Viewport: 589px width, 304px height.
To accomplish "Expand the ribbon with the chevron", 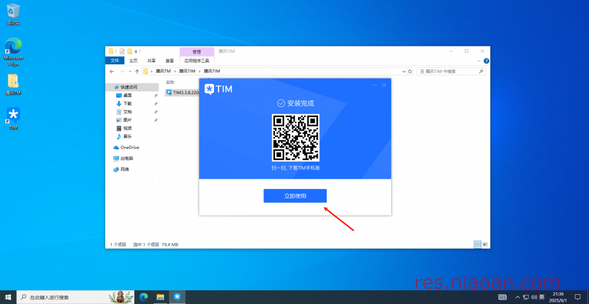I will click(x=479, y=61).
